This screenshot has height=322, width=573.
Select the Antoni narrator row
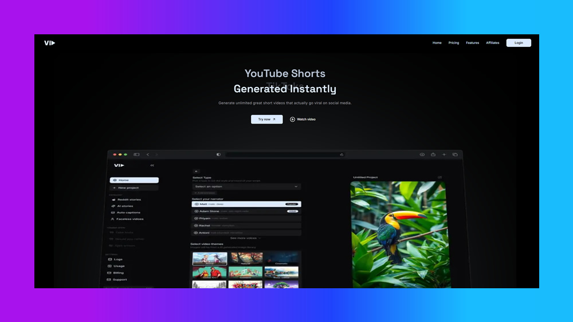point(246,233)
